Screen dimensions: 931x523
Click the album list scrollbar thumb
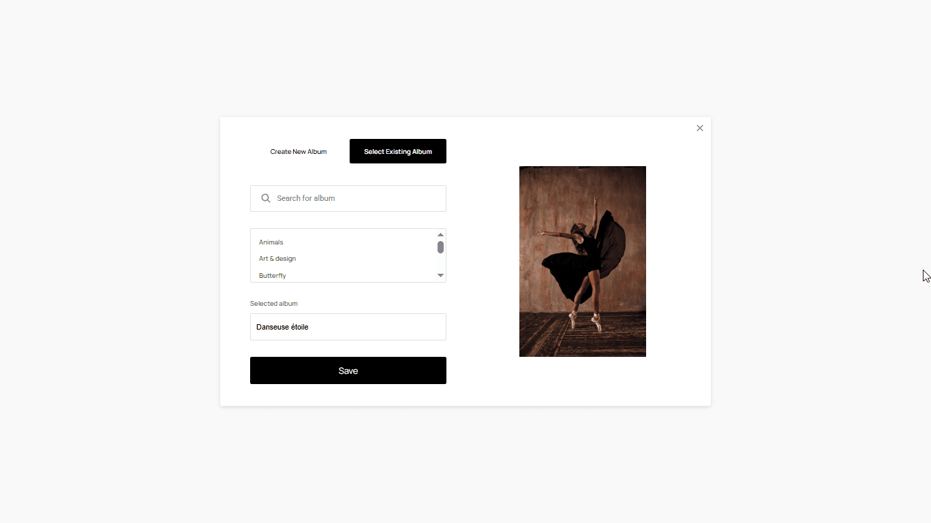tap(440, 247)
